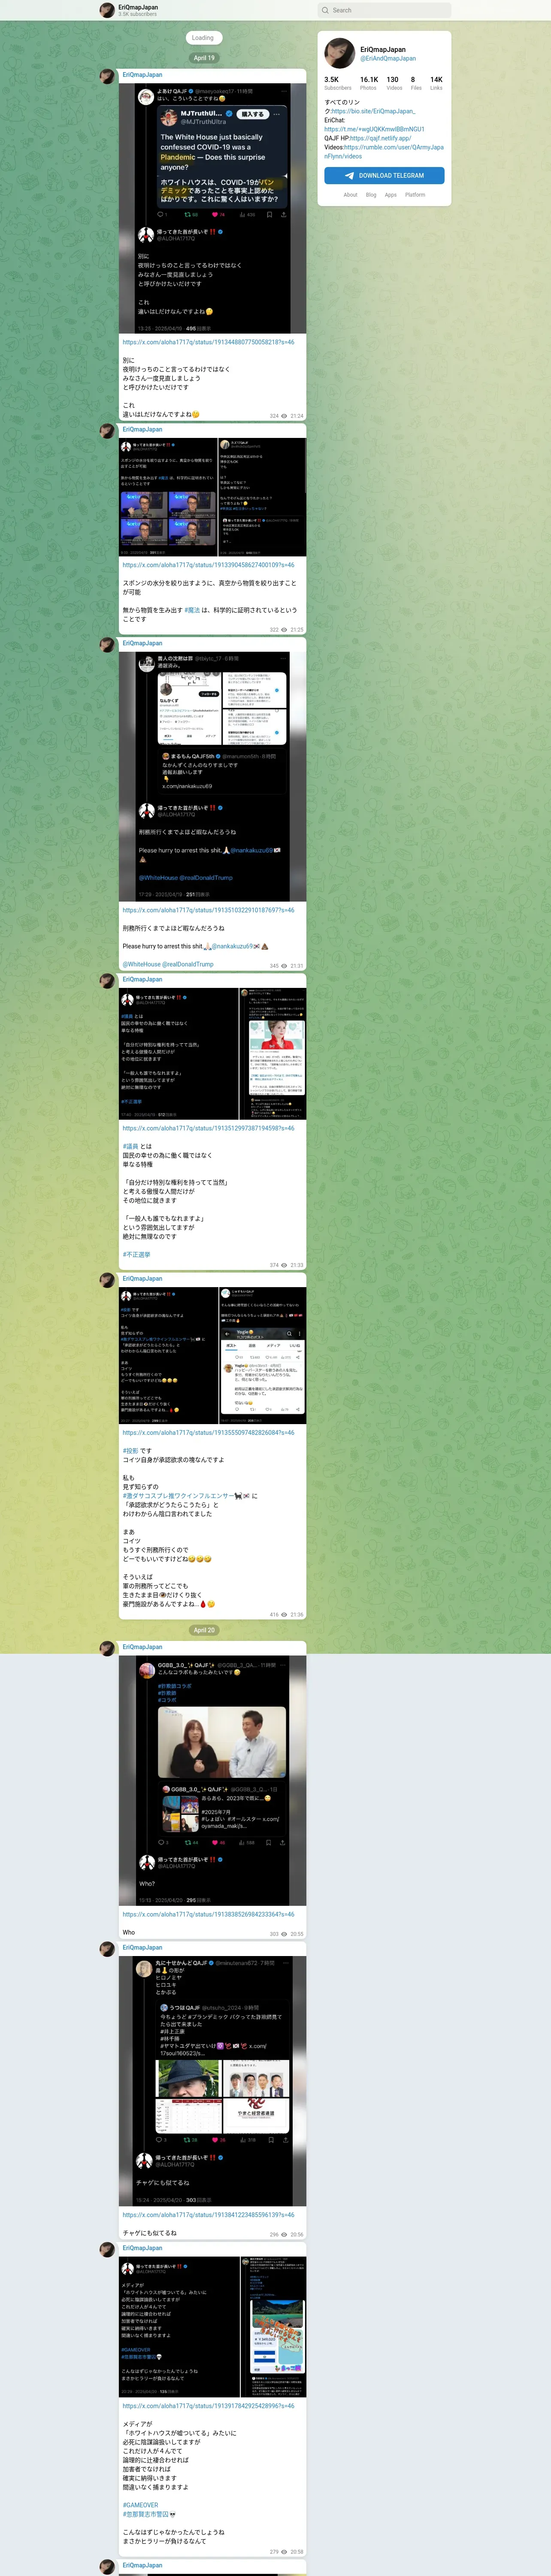Open x.com link ending 3871945987
Screen dimensions: 551x2576
tap(208, 1128)
